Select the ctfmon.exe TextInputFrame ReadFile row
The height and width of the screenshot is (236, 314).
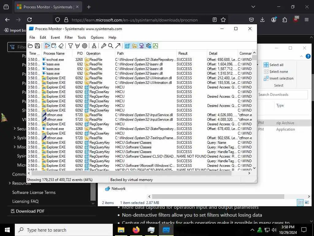[x=140, y=138]
